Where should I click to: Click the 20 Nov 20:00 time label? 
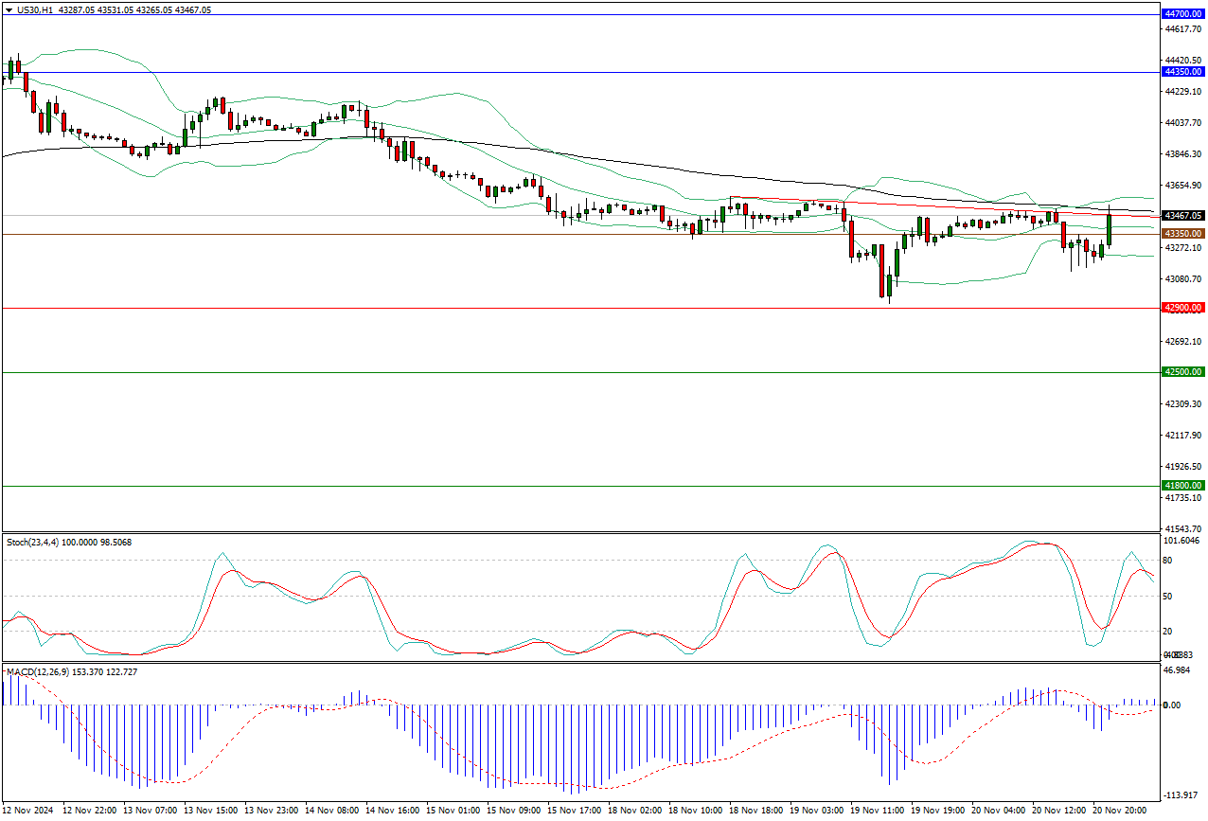[x=1118, y=812]
